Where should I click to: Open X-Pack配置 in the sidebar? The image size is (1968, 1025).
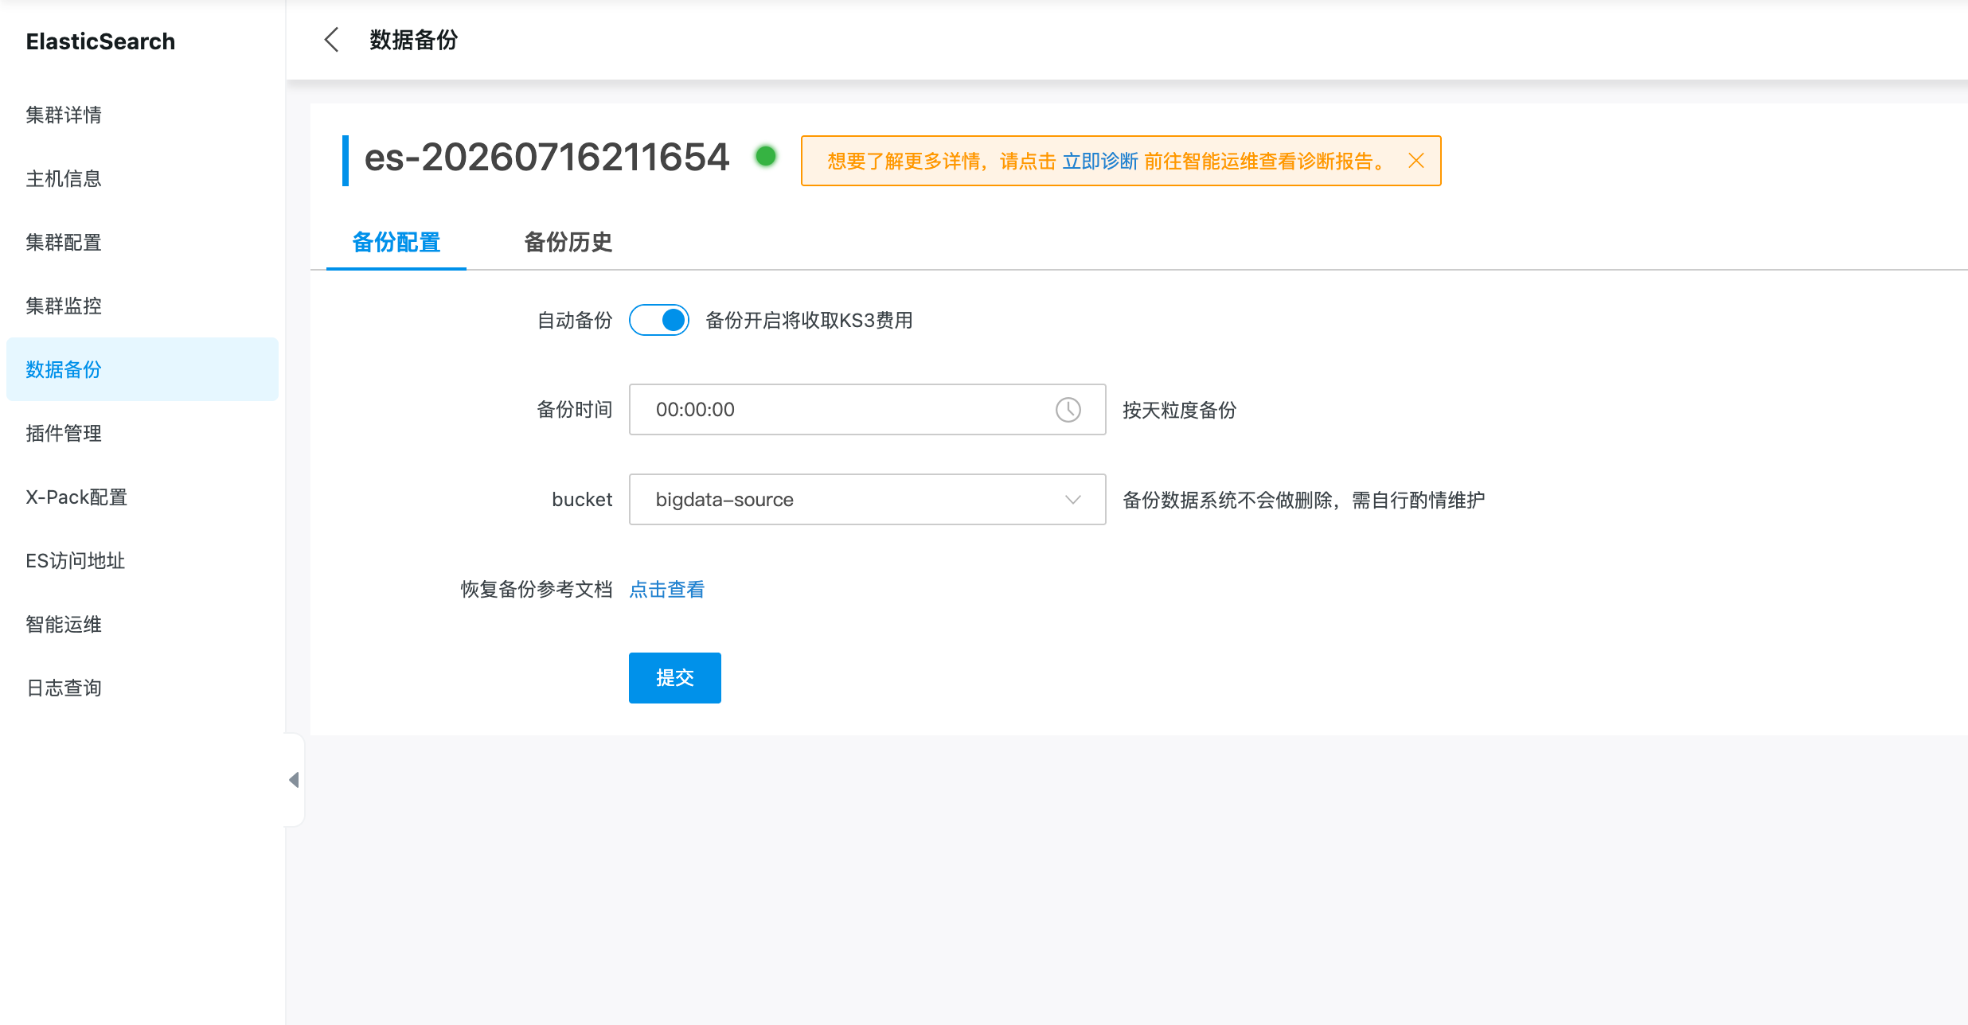pyautogui.click(x=143, y=497)
